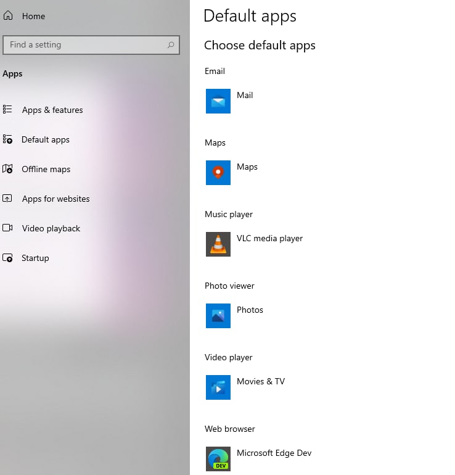This screenshot has height=475, width=455.
Task: Click the Home label in sidebar
Action: tap(33, 16)
